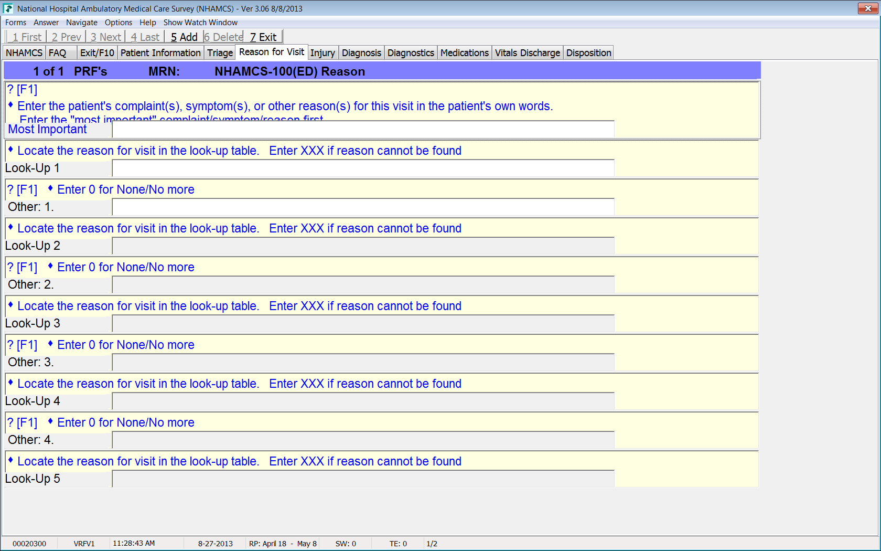The image size is (881, 551).
Task: Select the Medications tab
Action: pyautogui.click(x=464, y=53)
